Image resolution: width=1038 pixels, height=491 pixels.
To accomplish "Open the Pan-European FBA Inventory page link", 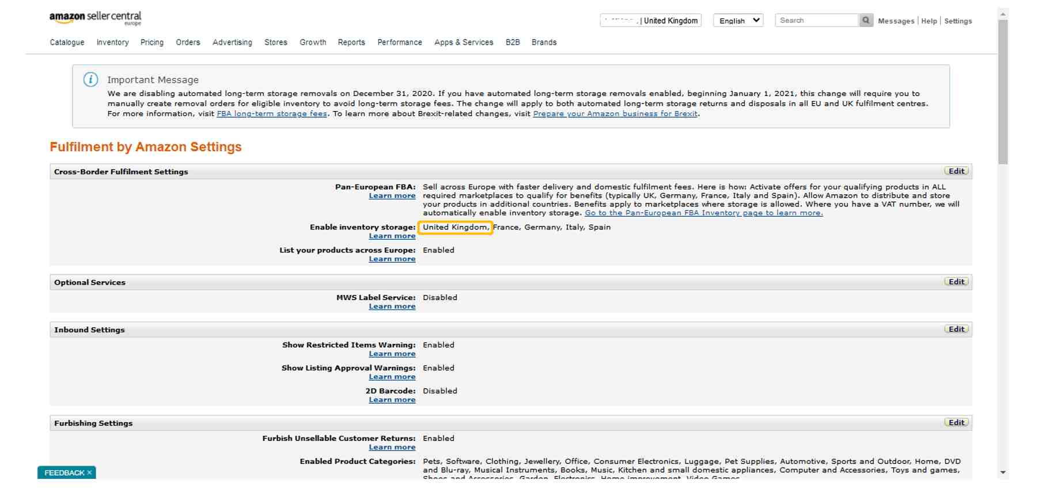I will point(704,213).
